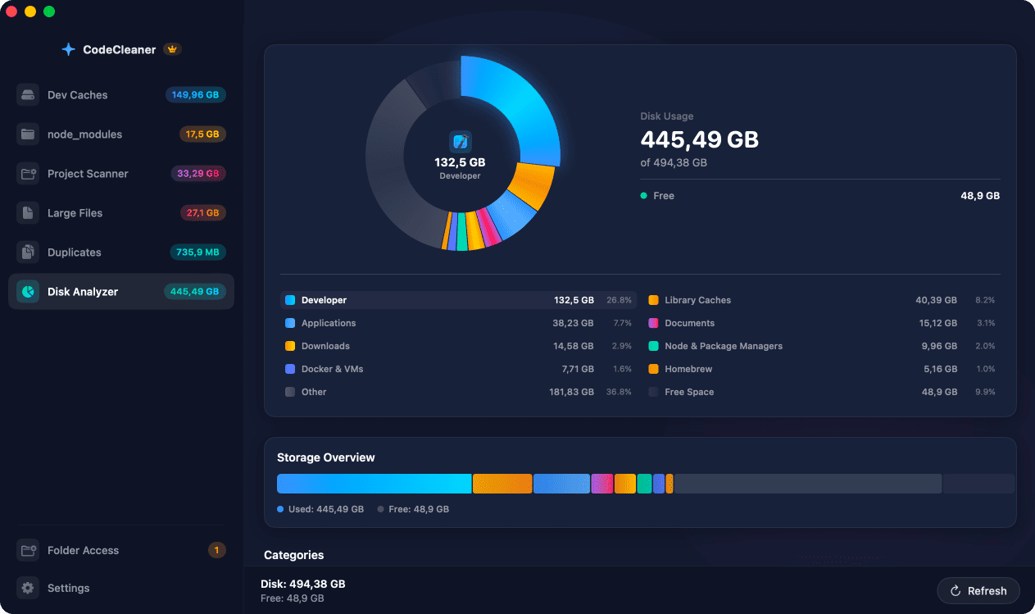The width and height of the screenshot is (1035, 614).
Task: Click the 149,96 GB badge on Dev Caches
Action: click(195, 94)
